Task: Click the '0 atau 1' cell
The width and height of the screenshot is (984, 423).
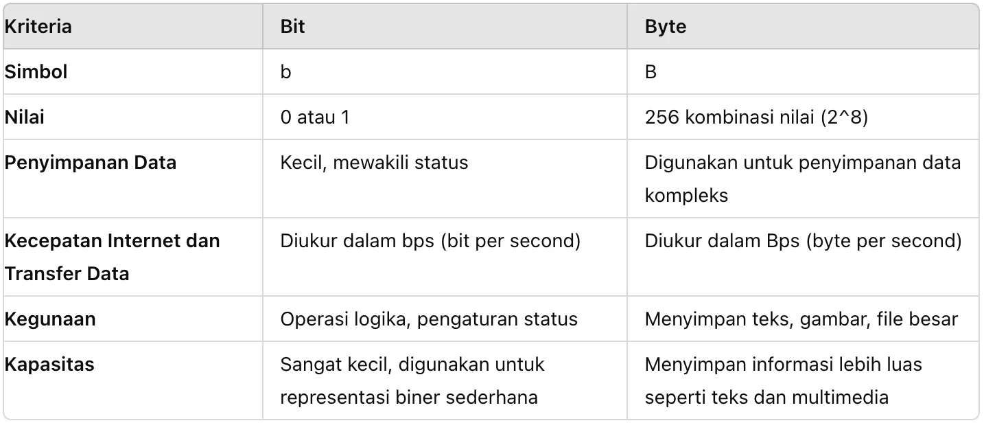Action: coord(315,117)
